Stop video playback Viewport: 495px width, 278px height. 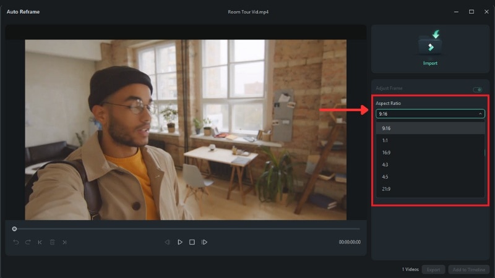coord(192,242)
